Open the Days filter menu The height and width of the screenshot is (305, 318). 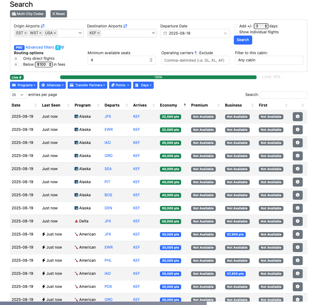click(143, 85)
